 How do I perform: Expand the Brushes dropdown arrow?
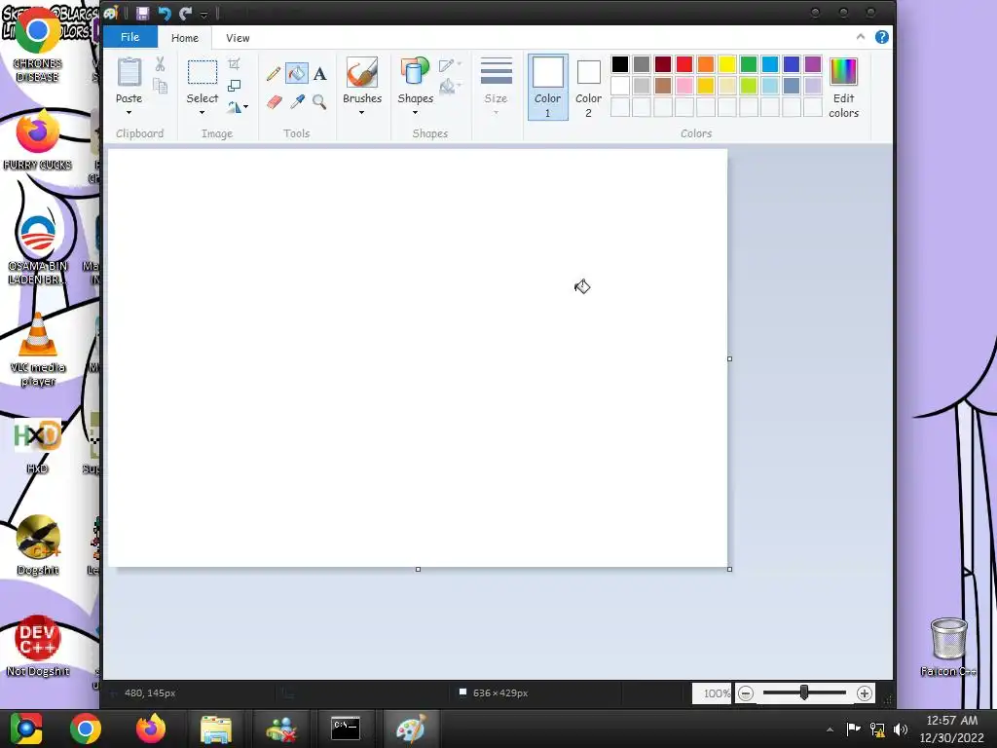pyautogui.click(x=362, y=113)
